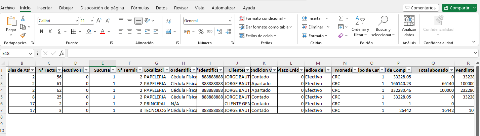This screenshot has width=480, height=136.
Task: Click the orientation angled text icon
Action: click(147, 21)
